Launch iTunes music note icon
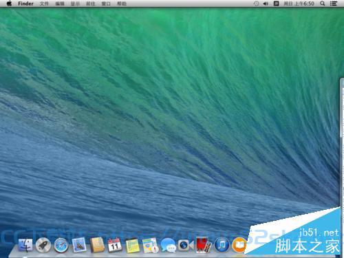The height and width of the screenshot is (258, 344). point(222,245)
